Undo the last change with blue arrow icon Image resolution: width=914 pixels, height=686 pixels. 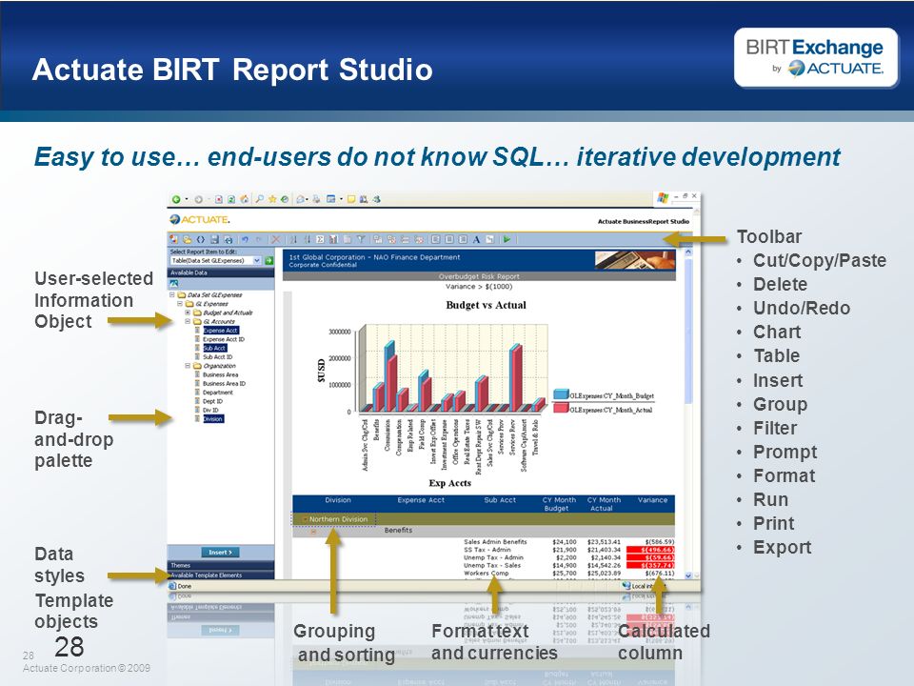pyautogui.click(x=245, y=239)
